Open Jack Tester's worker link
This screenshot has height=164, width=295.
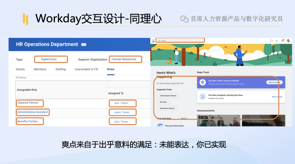(121, 103)
